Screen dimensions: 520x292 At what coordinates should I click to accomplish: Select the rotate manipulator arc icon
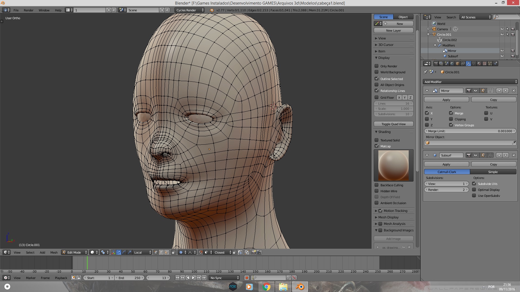tap(124, 252)
